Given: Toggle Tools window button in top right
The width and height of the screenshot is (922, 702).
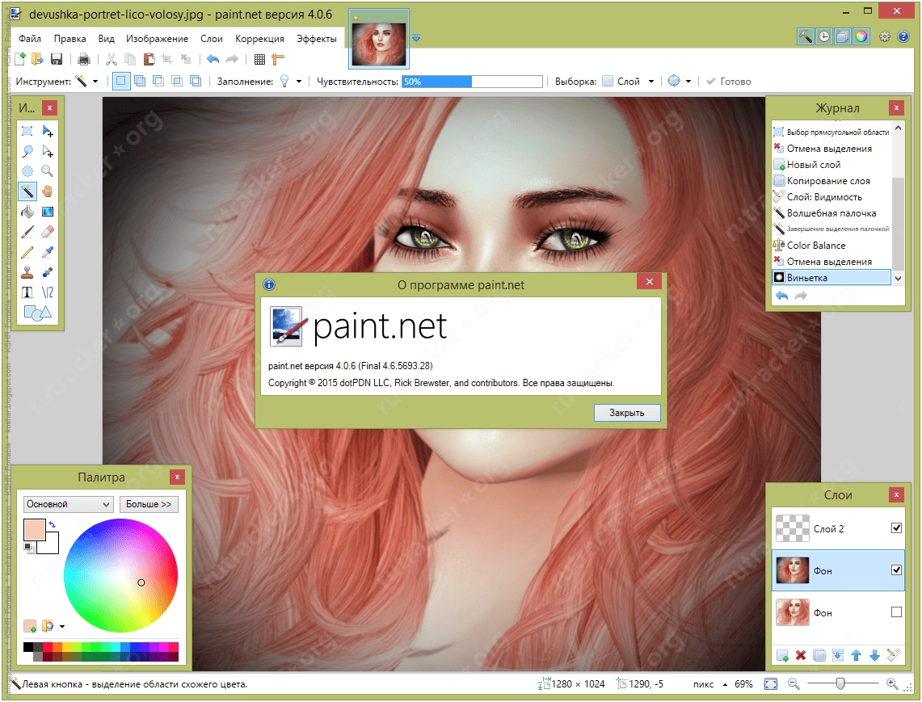Looking at the screenshot, I should pos(806,36).
